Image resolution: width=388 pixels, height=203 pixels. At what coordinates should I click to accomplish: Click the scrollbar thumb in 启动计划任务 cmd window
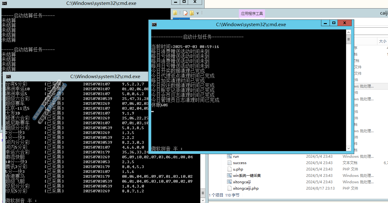pos(348,39)
